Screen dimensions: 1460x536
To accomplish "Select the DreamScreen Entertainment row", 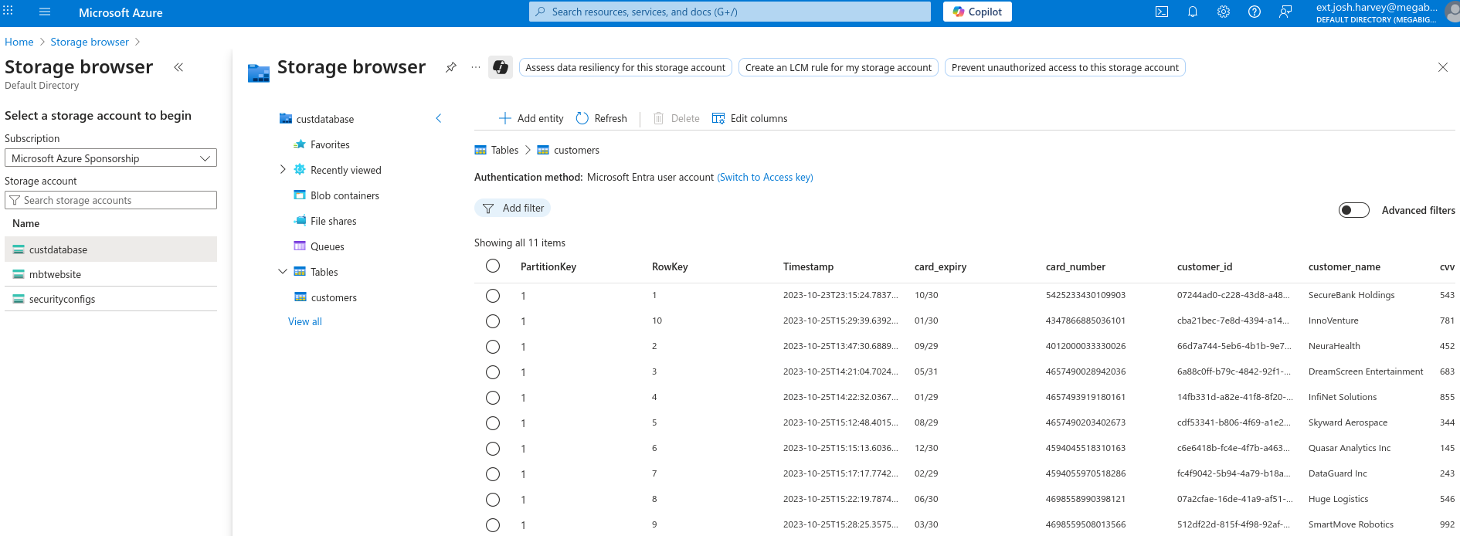I will pos(493,372).
